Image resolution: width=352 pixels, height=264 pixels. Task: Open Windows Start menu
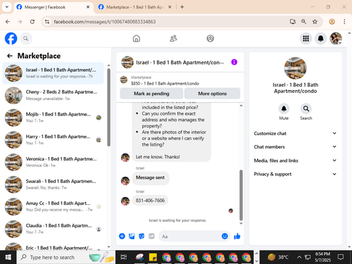point(8,258)
